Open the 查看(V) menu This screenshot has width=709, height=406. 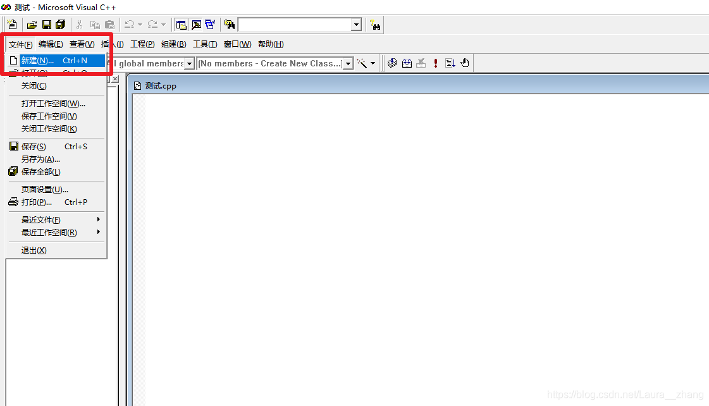[x=82, y=44]
